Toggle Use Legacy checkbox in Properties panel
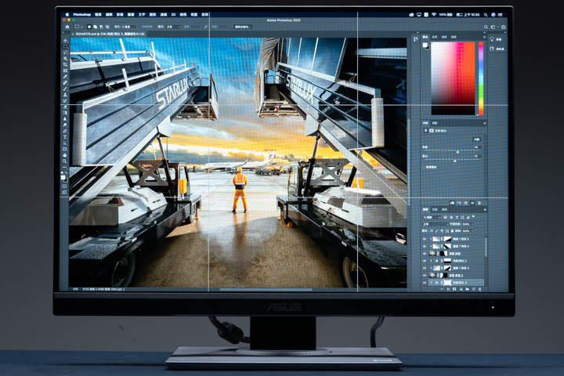This screenshot has width=564, height=376. pyautogui.click(x=423, y=167)
